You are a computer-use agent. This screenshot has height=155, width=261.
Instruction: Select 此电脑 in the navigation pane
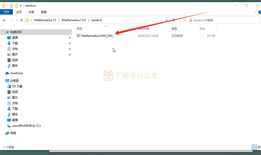14,81
